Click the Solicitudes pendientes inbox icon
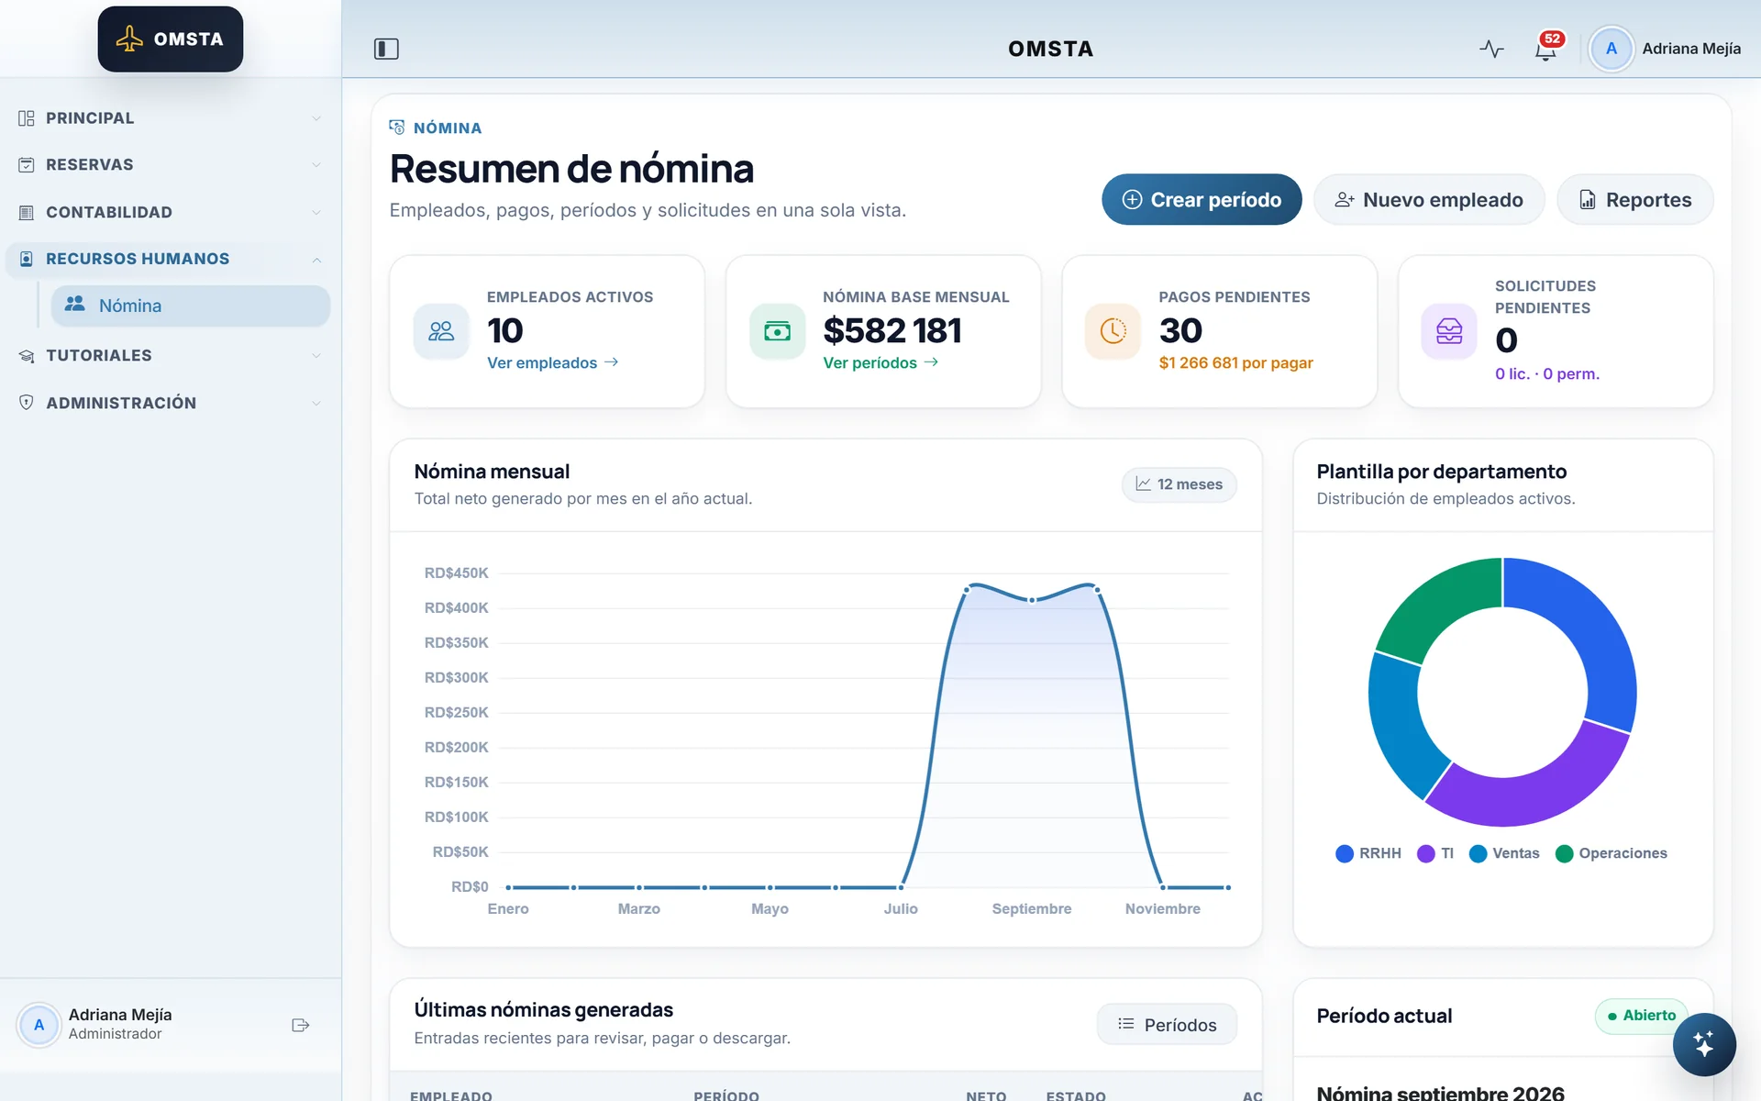 tap(1449, 331)
